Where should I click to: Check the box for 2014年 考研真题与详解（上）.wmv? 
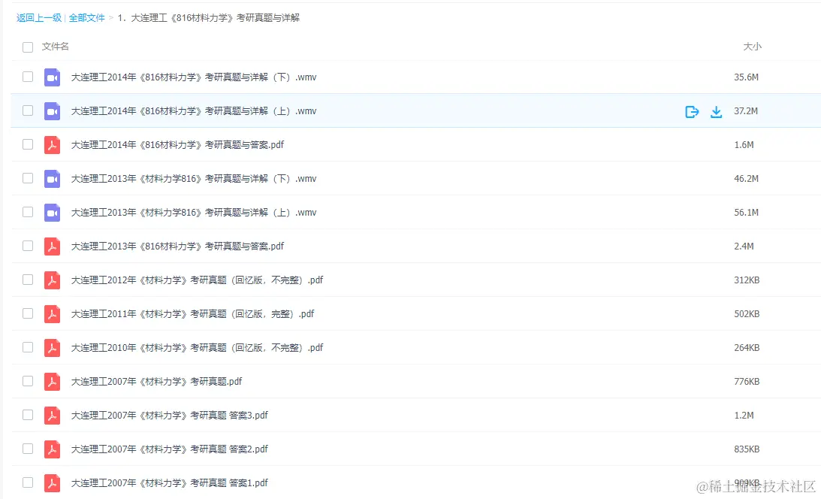coord(28,110)
